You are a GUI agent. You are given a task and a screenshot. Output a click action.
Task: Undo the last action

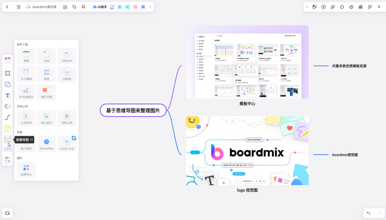(369, 213)
